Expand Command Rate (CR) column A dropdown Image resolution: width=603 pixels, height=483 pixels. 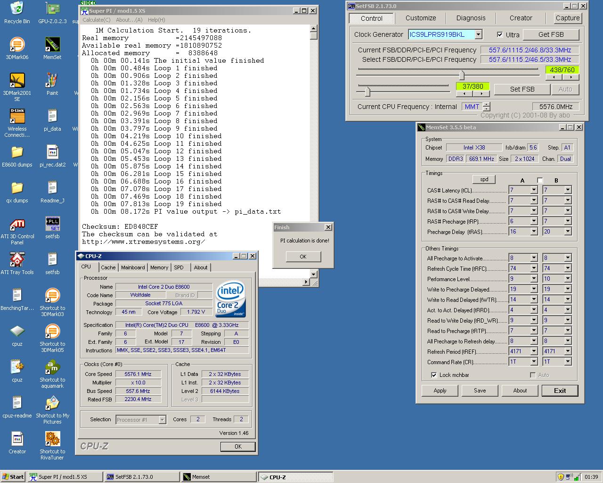[x=534, y=362]
